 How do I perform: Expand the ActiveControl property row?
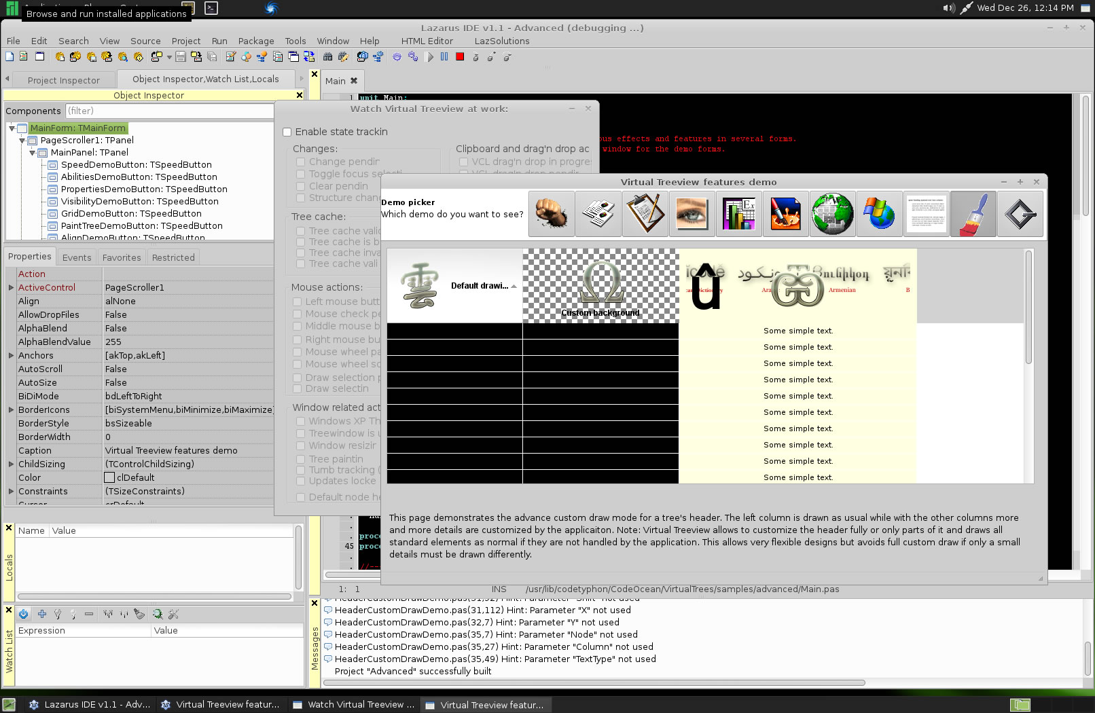click(11, 287)
